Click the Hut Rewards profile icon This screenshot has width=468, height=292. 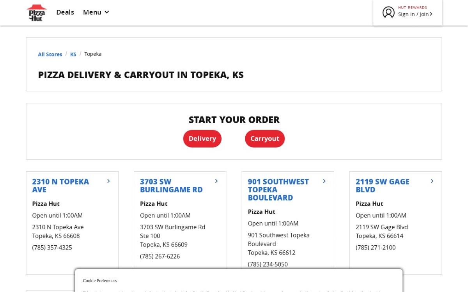[388, 12]
